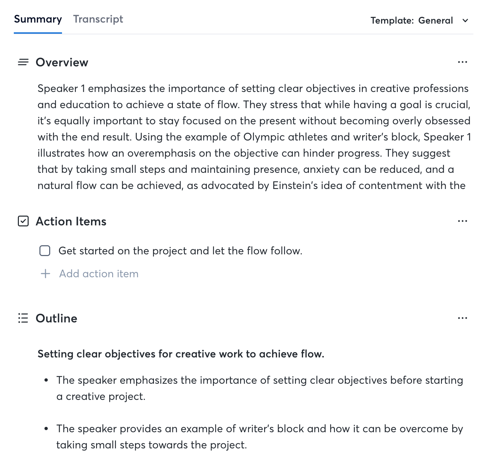Open the Template: General selector
This screenshot has width=501, height=473.
pos(419,21)
